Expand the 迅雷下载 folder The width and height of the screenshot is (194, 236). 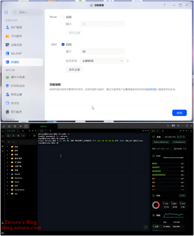coord(7,166)
